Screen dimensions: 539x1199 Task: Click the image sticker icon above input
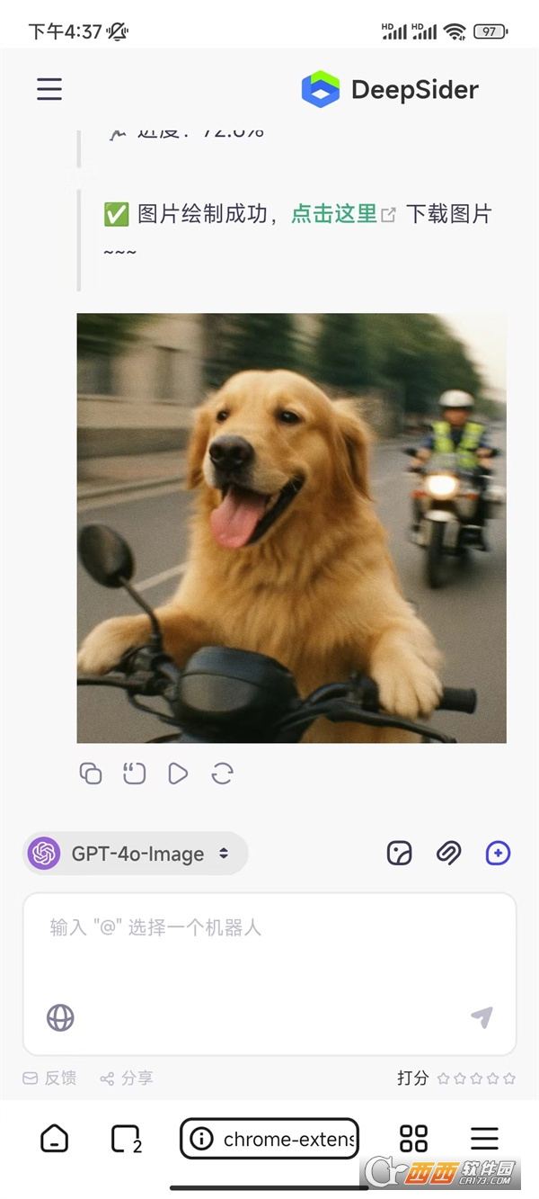click(399, 854)
